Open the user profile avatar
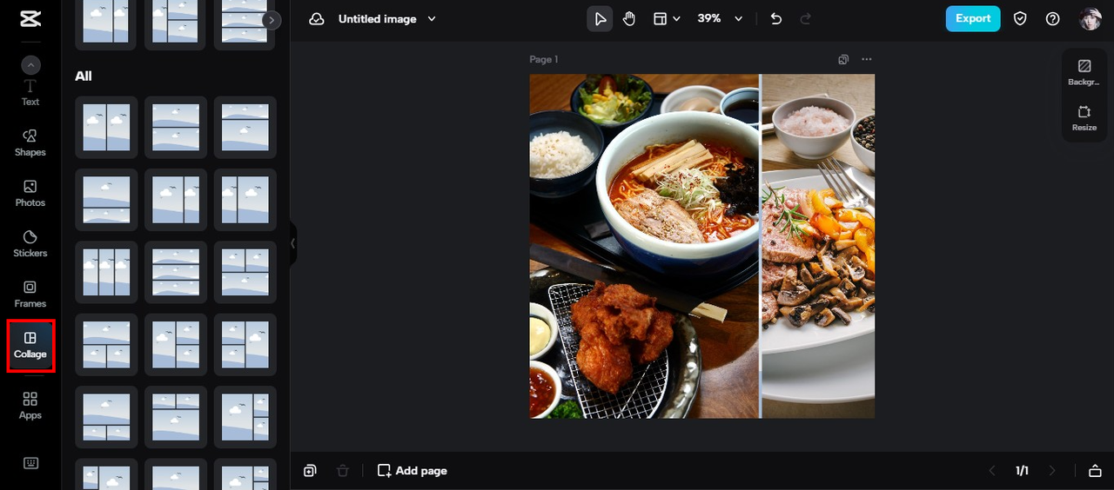The width and height of the screenshot is (1114, 490). (1091, 19)
